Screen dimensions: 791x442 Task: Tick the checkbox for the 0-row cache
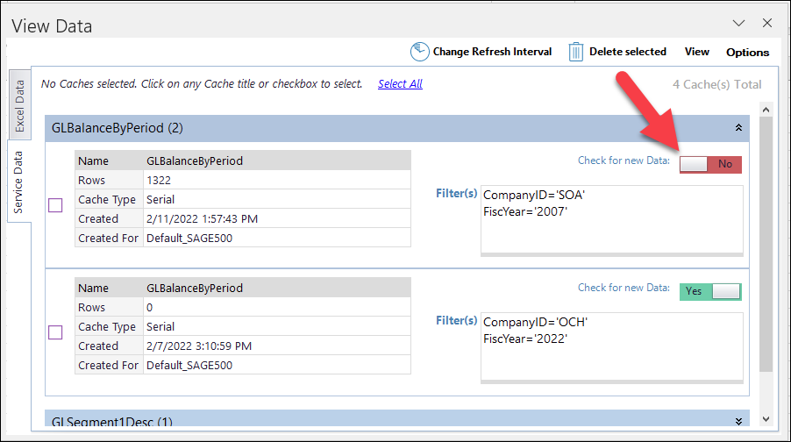pos(55,332)
